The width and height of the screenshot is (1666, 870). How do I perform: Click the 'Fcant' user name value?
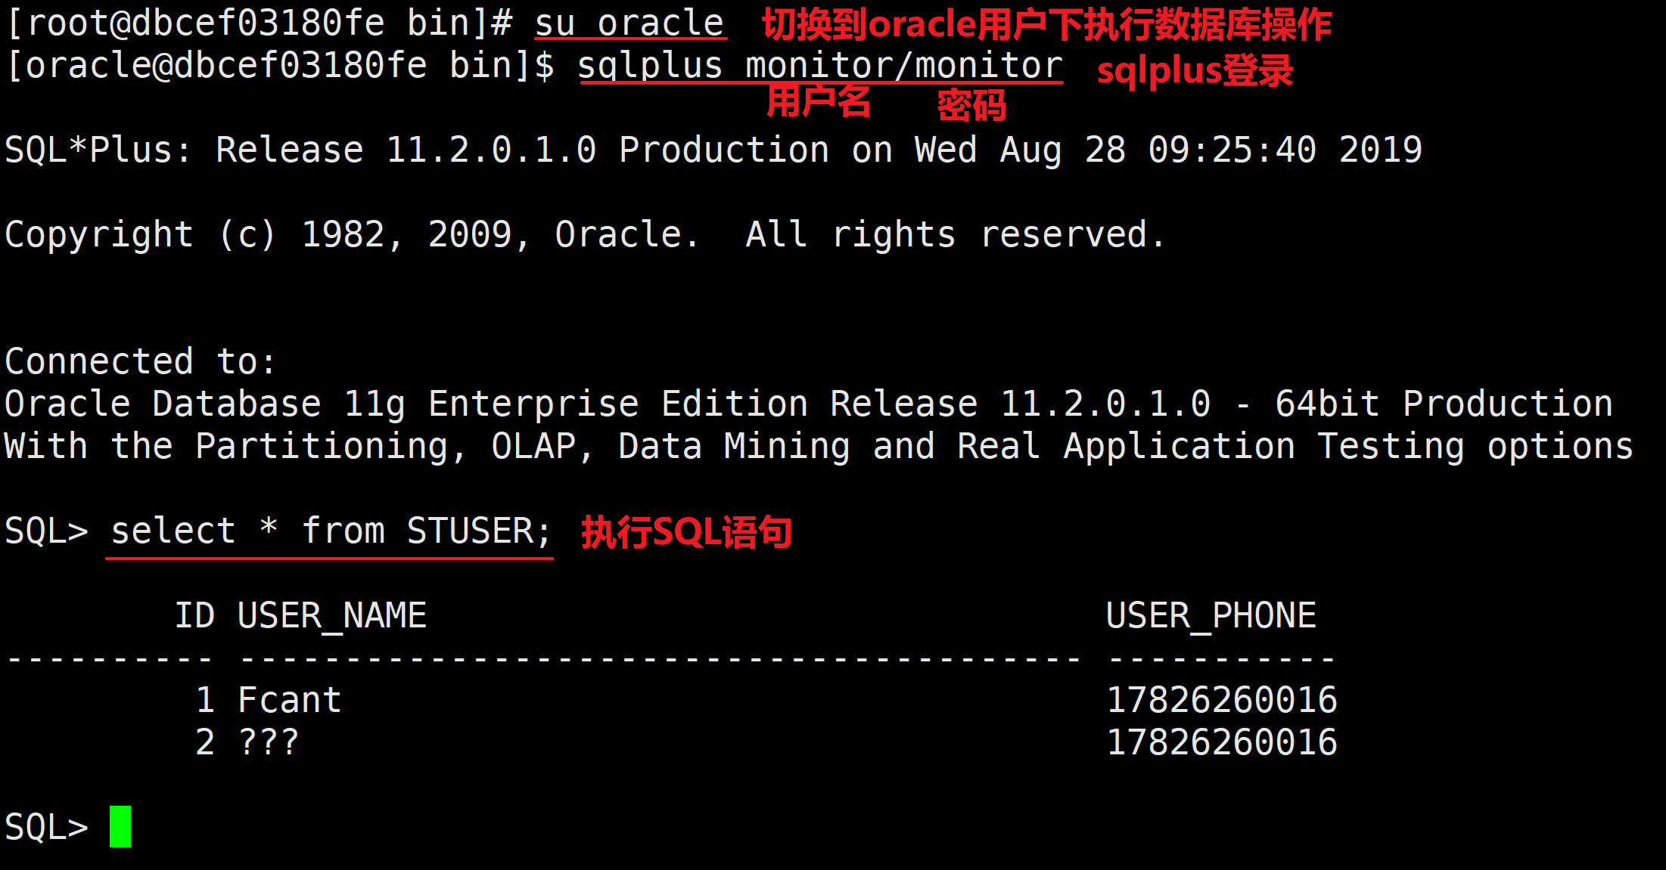[x=289, y=700]
